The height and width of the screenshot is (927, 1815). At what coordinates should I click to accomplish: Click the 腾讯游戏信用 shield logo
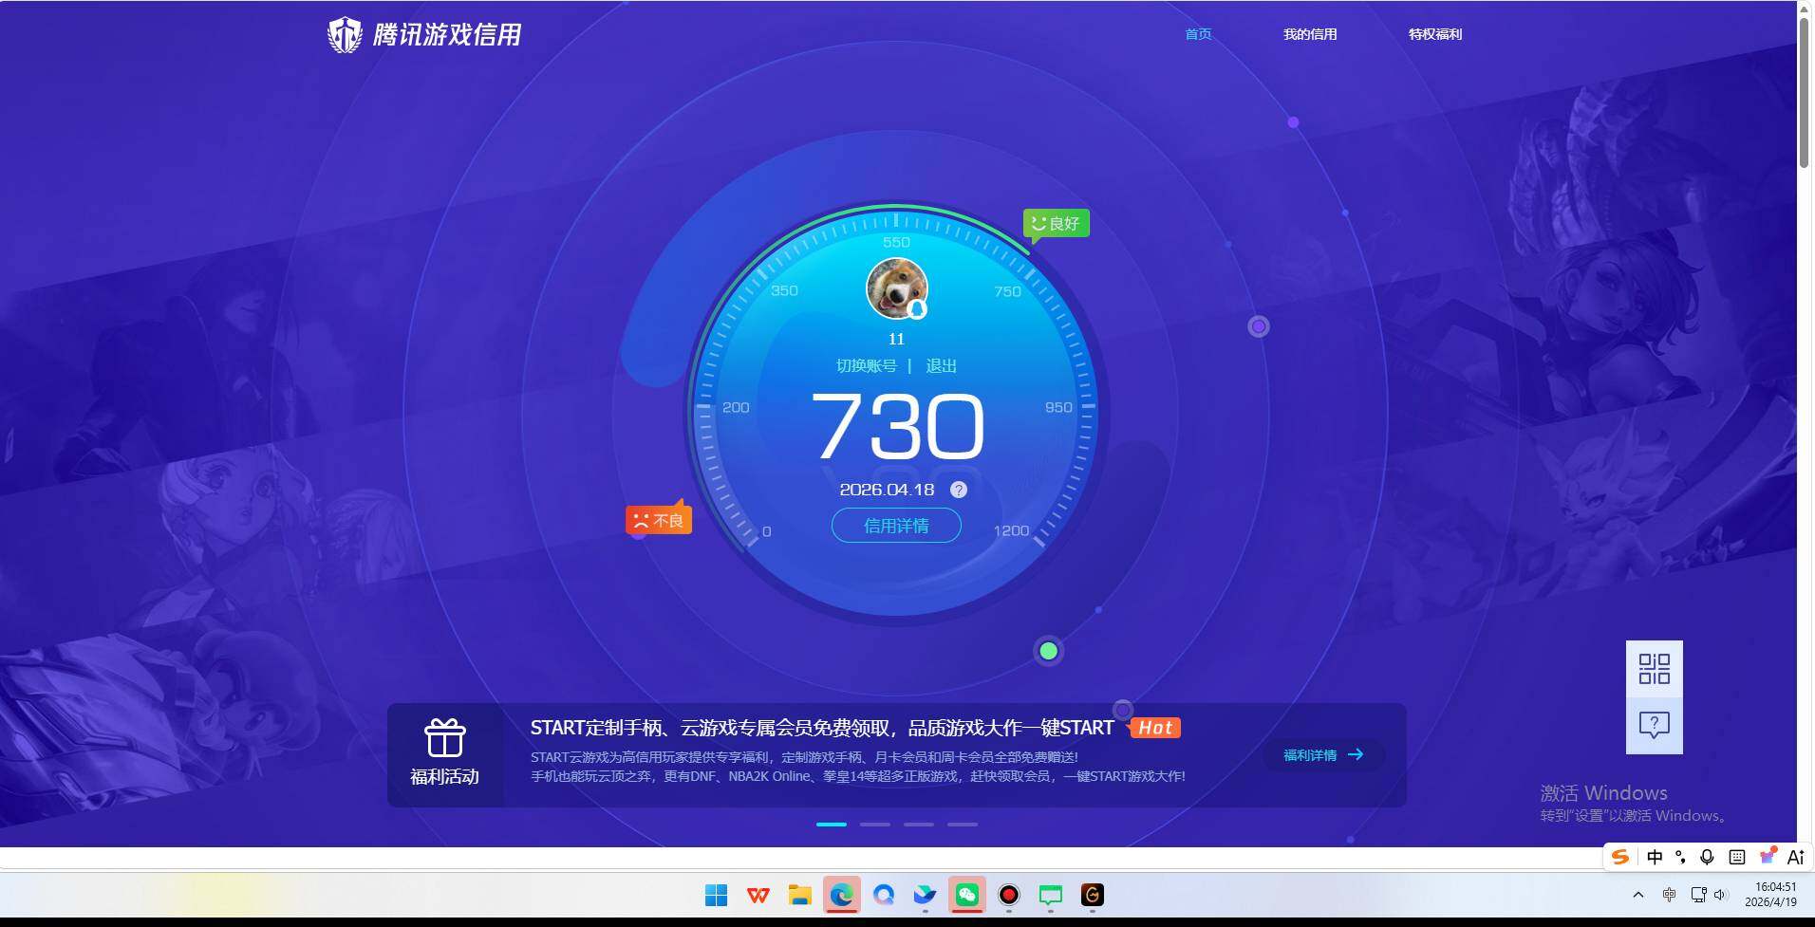344,33
